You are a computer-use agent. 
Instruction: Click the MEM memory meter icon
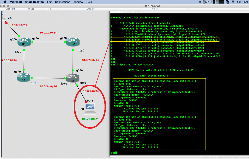(213, 2)
